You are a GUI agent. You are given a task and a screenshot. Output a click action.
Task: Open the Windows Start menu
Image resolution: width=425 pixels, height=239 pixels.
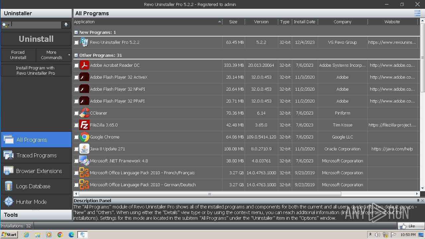[x=9, y=235]
